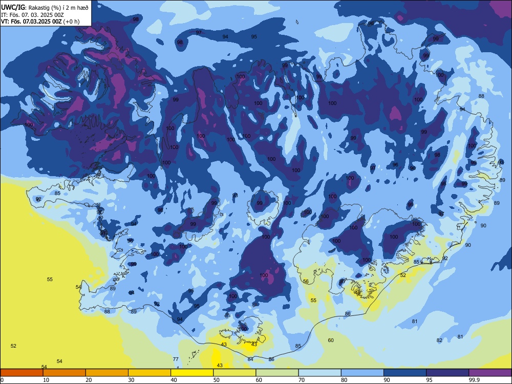Click the 40–50% bright yellow legend swatch
This screenshot has width=512, height=384.
pyautogui.click(x=192, y=373)
